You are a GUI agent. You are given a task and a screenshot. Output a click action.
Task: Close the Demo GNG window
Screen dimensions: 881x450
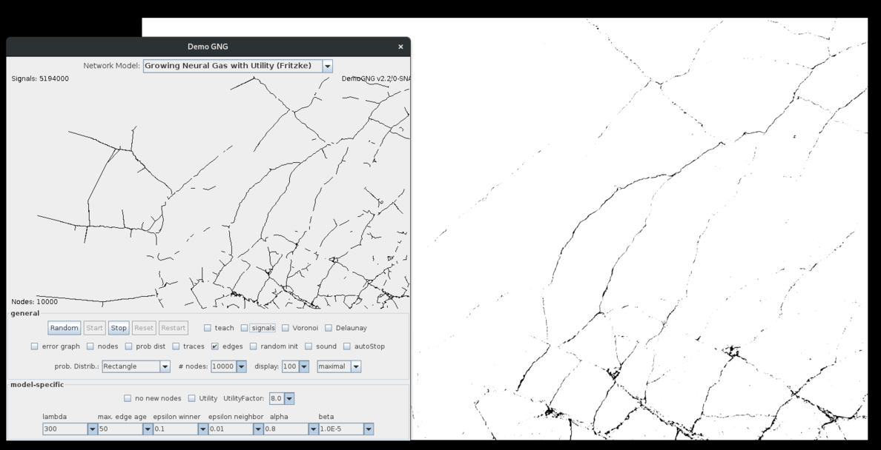(400, 47)
